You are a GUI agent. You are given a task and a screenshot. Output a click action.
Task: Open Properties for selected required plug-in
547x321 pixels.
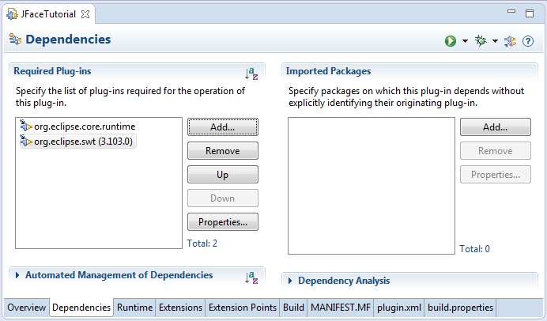(x=223, y=222)
